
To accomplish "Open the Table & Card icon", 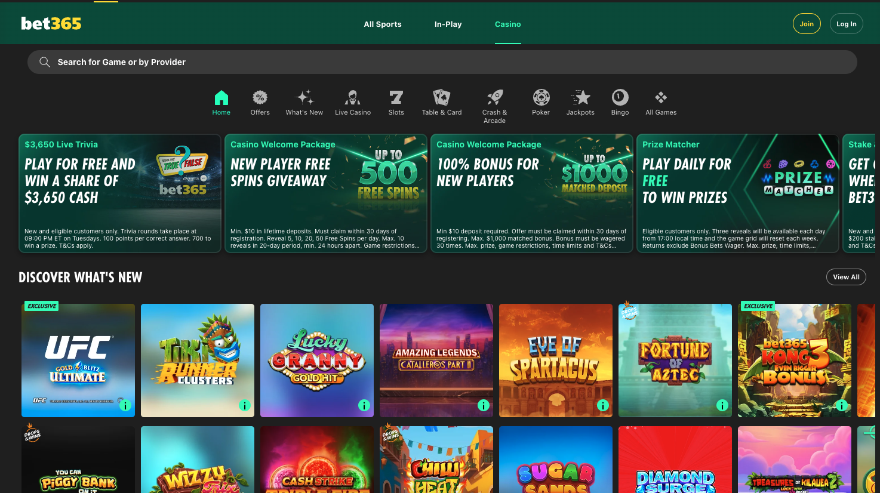I will pos(441,98).
